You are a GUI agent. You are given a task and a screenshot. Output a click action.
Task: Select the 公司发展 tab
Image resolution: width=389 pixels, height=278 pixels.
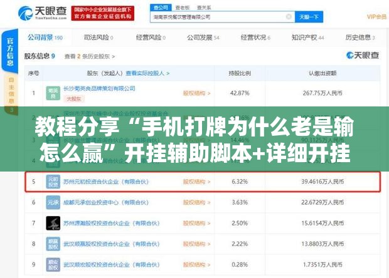click(203, 38)
